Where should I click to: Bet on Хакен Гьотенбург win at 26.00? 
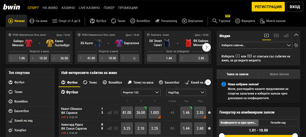point(60,58)
